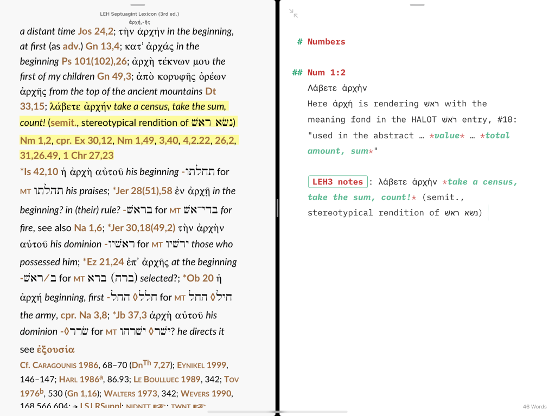This screenshot has height=416, width=555.
Task: Tap the grabber handle above the notes editor
Action: [x=417, y=4]
